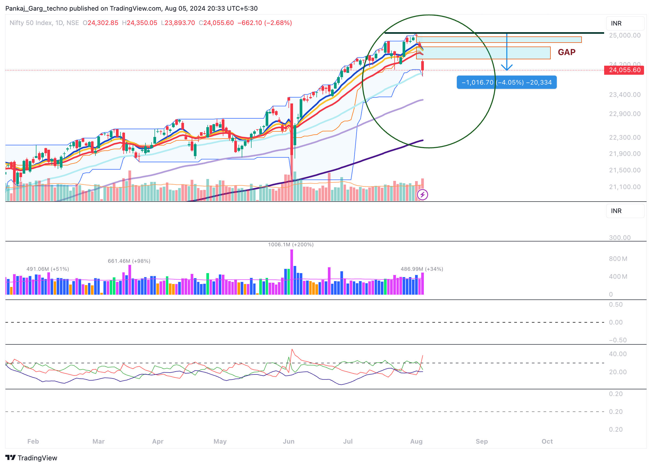Click the GAP text annotation
Image resolution: width=652 pixels, height=467 pixels.
coord(566,52)
